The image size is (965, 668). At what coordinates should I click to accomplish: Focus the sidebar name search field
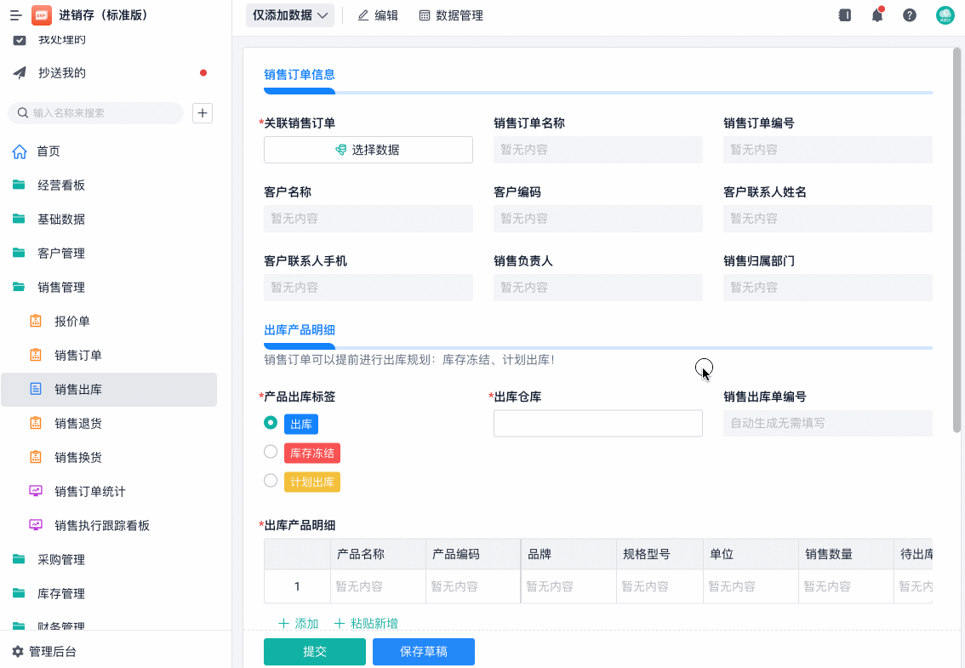pos(96,113)
